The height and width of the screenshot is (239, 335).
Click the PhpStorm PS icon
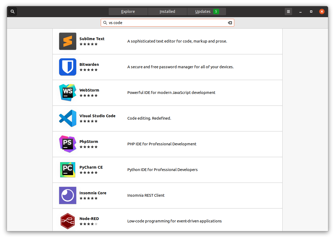click(x=68, y=144)
